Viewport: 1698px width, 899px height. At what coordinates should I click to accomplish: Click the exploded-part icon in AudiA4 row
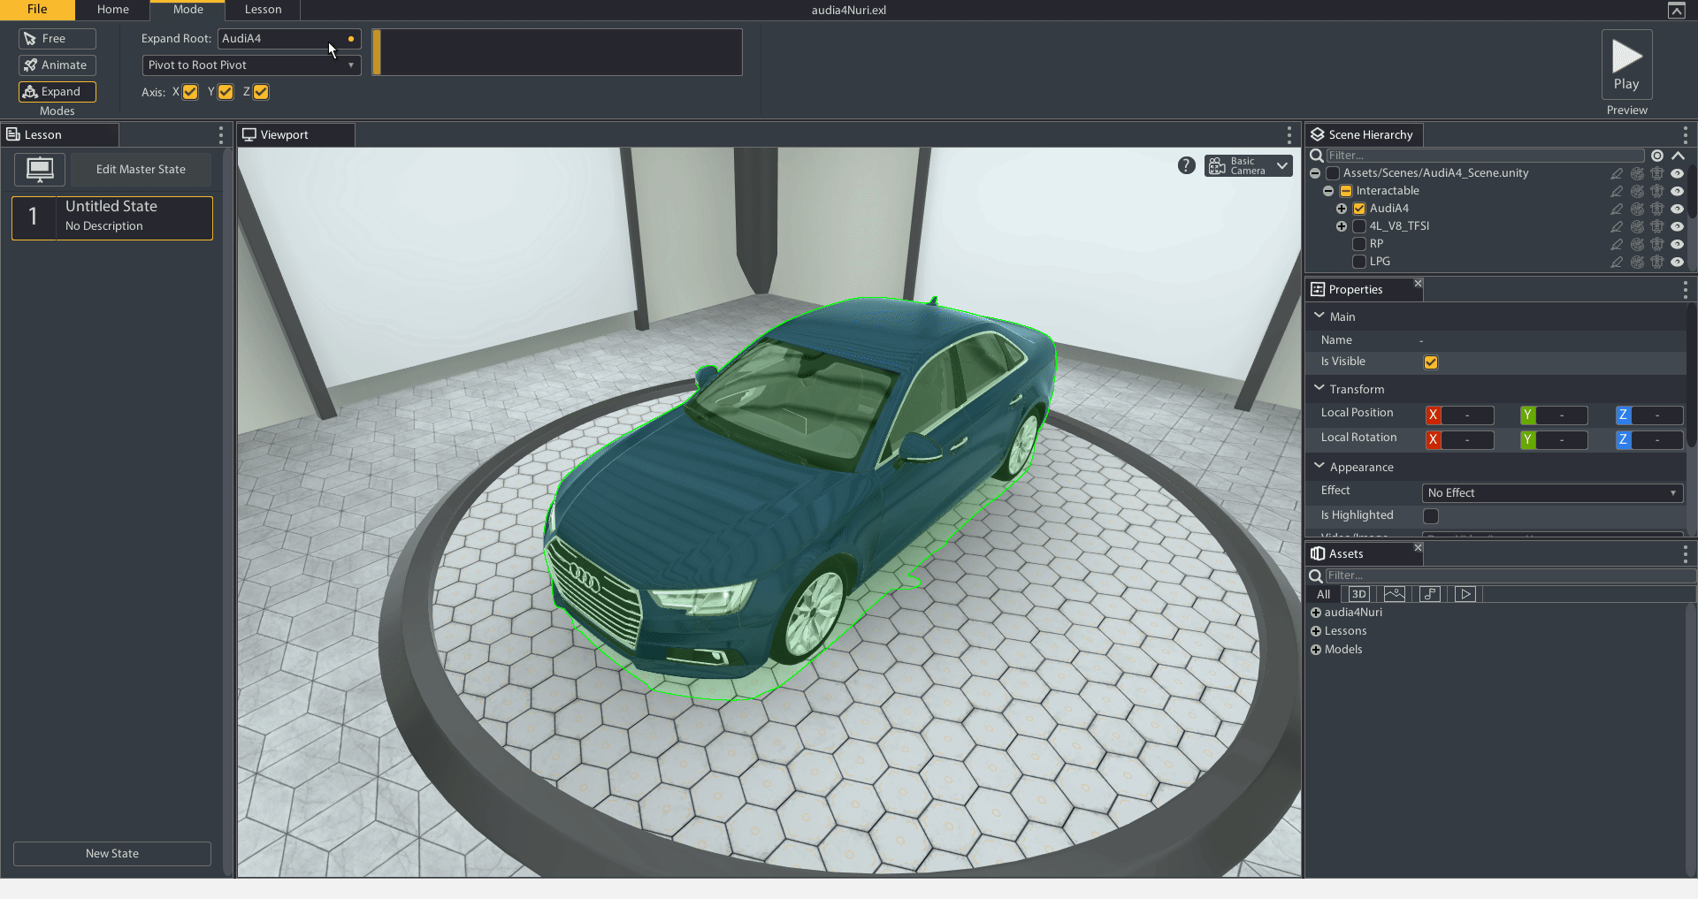click(1657, 209)
